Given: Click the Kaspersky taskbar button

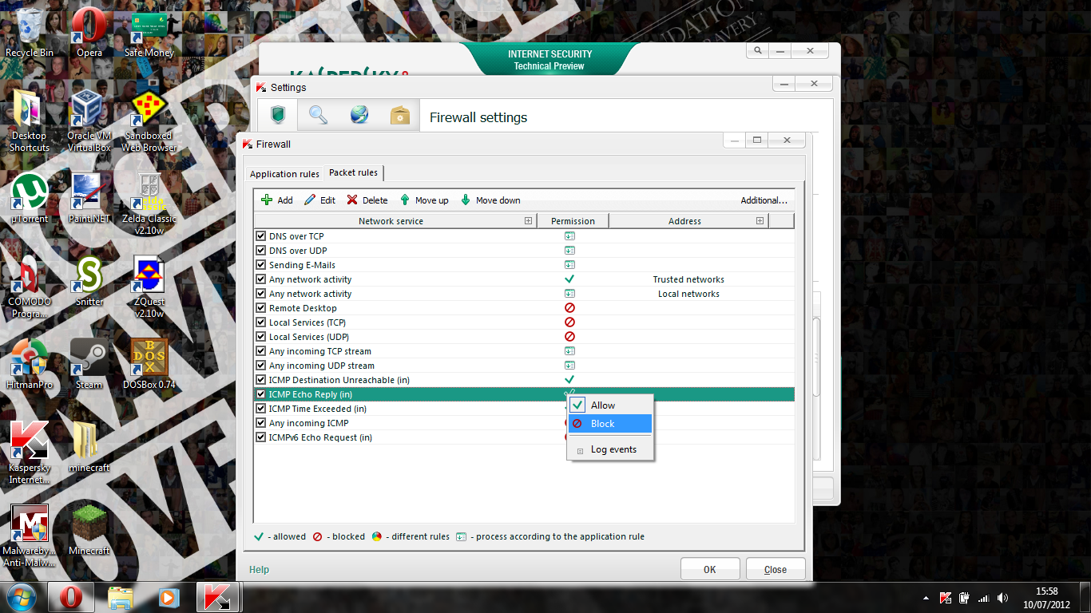Looking at the screenshot, I should [x=219, y=597].
